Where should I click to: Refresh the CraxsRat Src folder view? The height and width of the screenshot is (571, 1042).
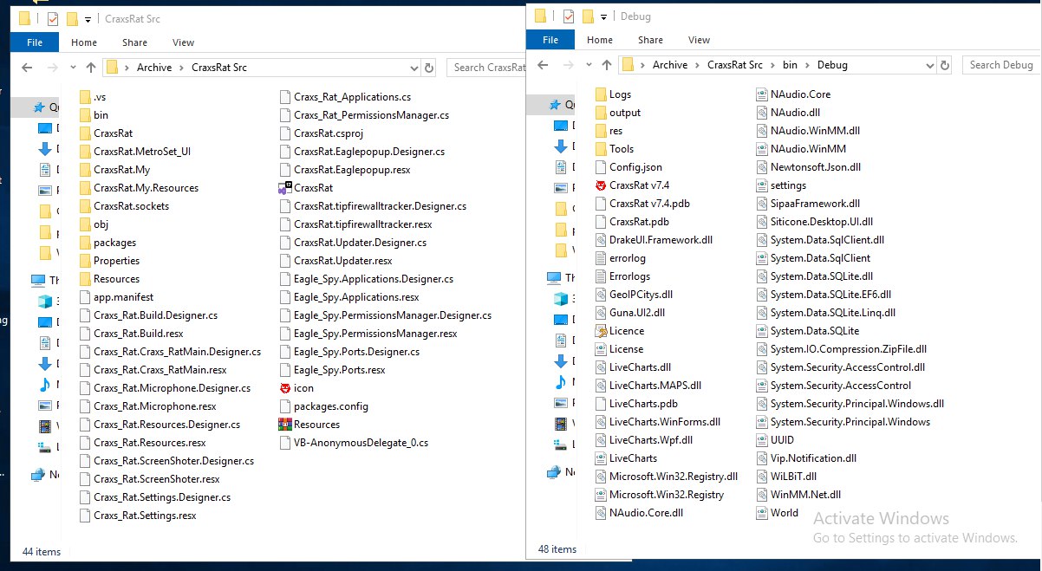pos(429,68)
